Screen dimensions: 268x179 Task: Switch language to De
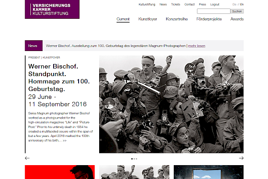click(x=234, y=4)
